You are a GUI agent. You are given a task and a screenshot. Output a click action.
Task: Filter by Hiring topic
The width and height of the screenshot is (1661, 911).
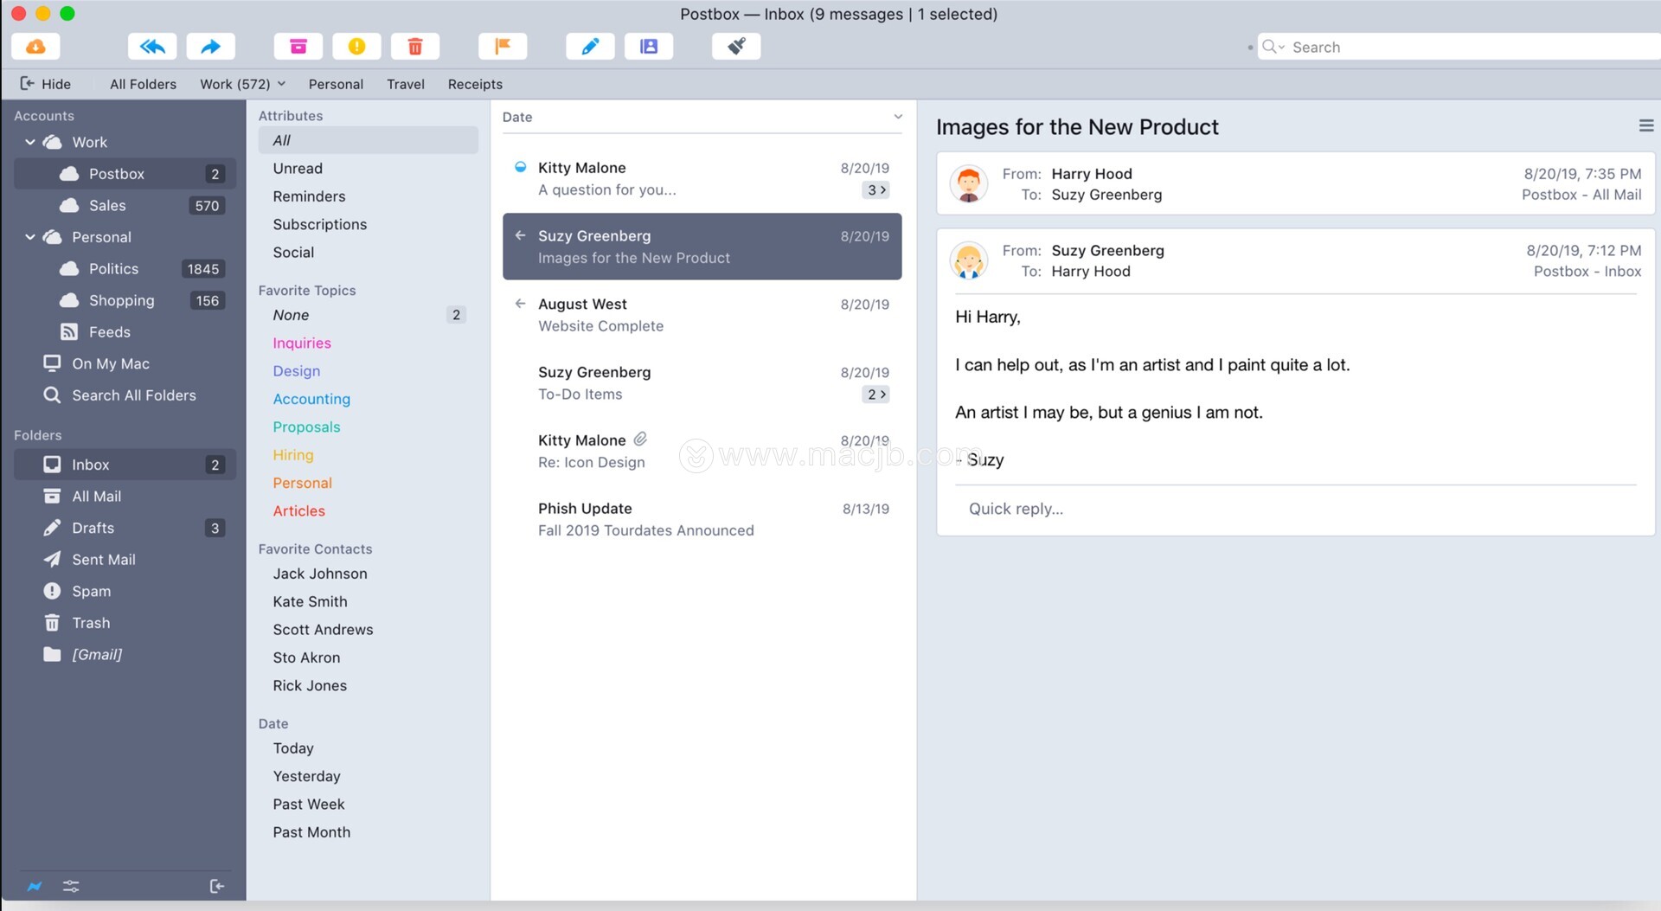click(293, 455)
